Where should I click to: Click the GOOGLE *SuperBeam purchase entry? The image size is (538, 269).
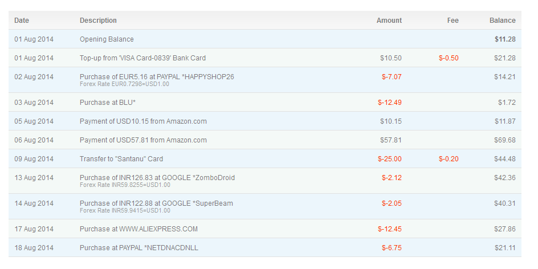pos(156,203)
